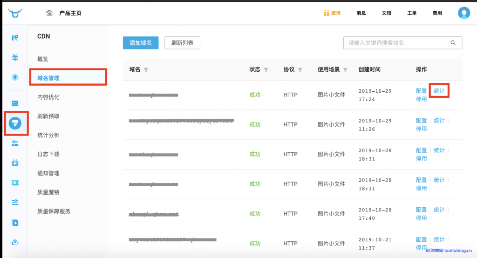The height and width of the screenshot is (258, 477).
Task: Click the upload arrow icon in sidebar
Action: (x=15, y=77)
